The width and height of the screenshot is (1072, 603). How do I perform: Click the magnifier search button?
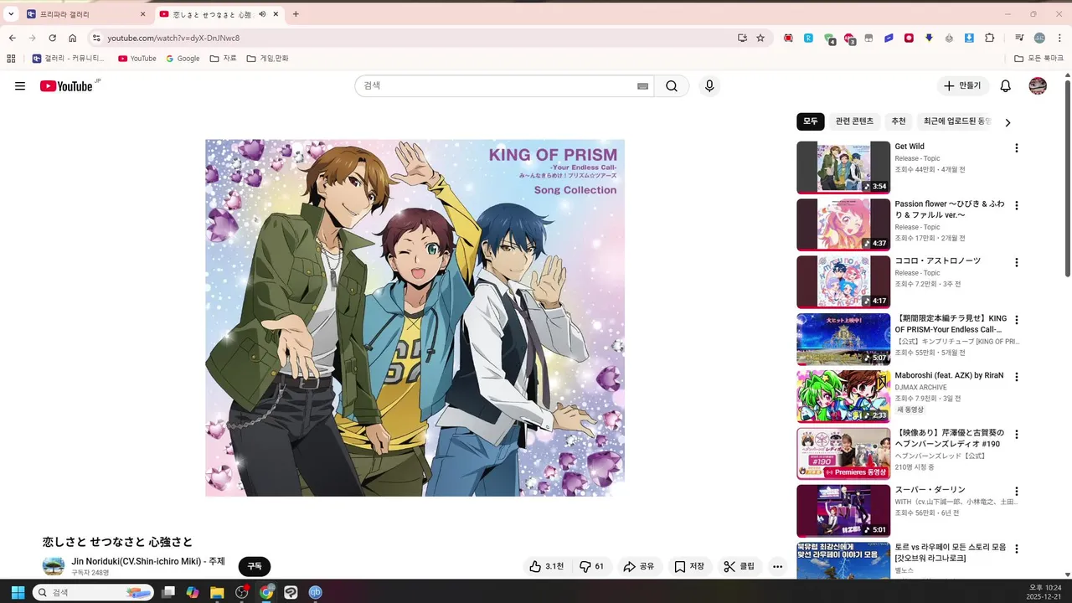(x=672, y=86)
